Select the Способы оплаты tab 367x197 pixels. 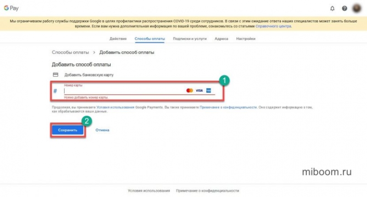pos(150,39)
